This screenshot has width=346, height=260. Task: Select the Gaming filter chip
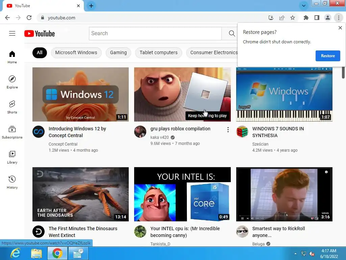point(118,52)
